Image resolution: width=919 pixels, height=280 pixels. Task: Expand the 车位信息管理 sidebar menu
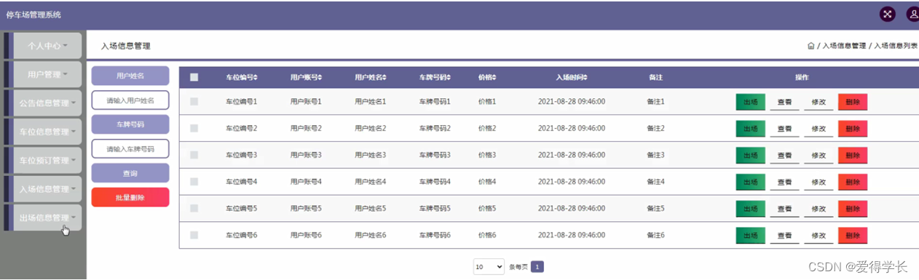tap(47, 132)
